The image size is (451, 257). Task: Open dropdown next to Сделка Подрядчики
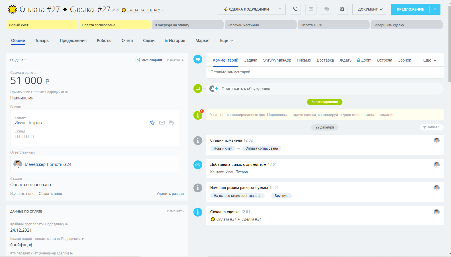[280, 9]
